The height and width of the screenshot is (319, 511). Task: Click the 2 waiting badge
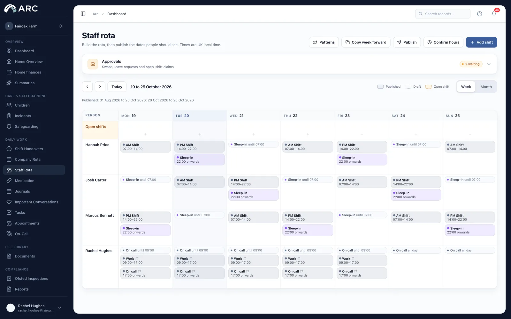(x=471, y=64)
